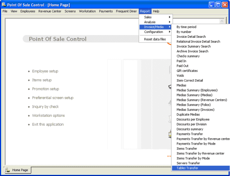Click the Home Page tab icon

point(7,170)
